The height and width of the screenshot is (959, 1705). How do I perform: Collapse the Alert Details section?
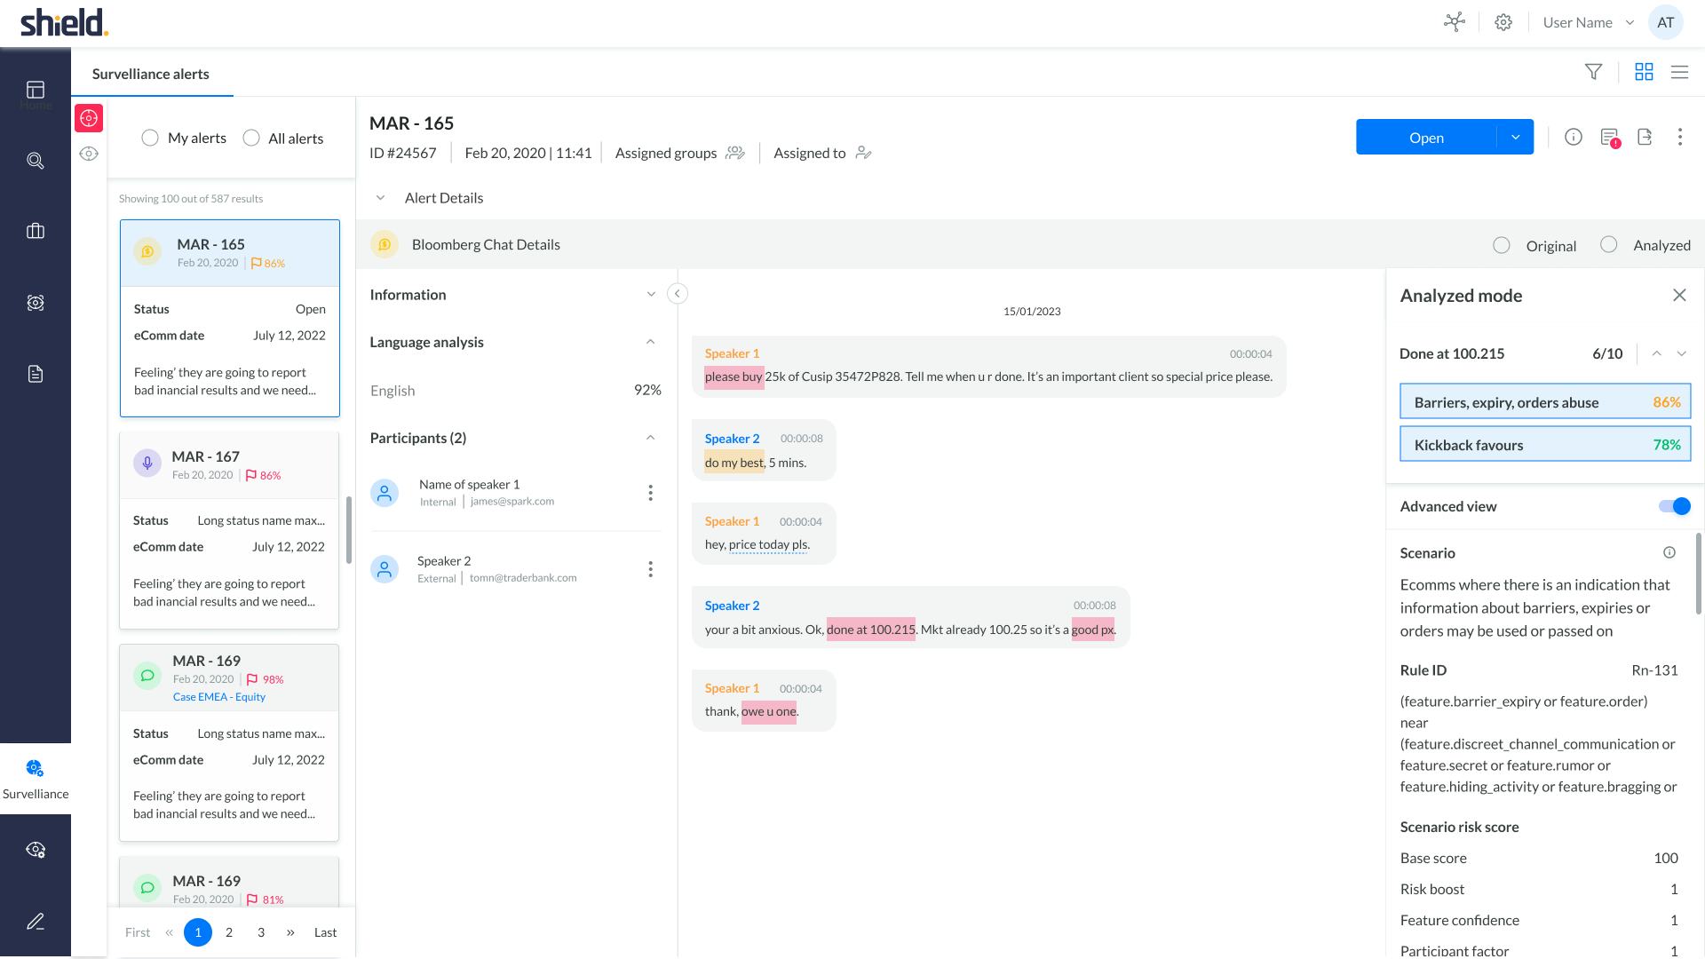click(380, 198)
